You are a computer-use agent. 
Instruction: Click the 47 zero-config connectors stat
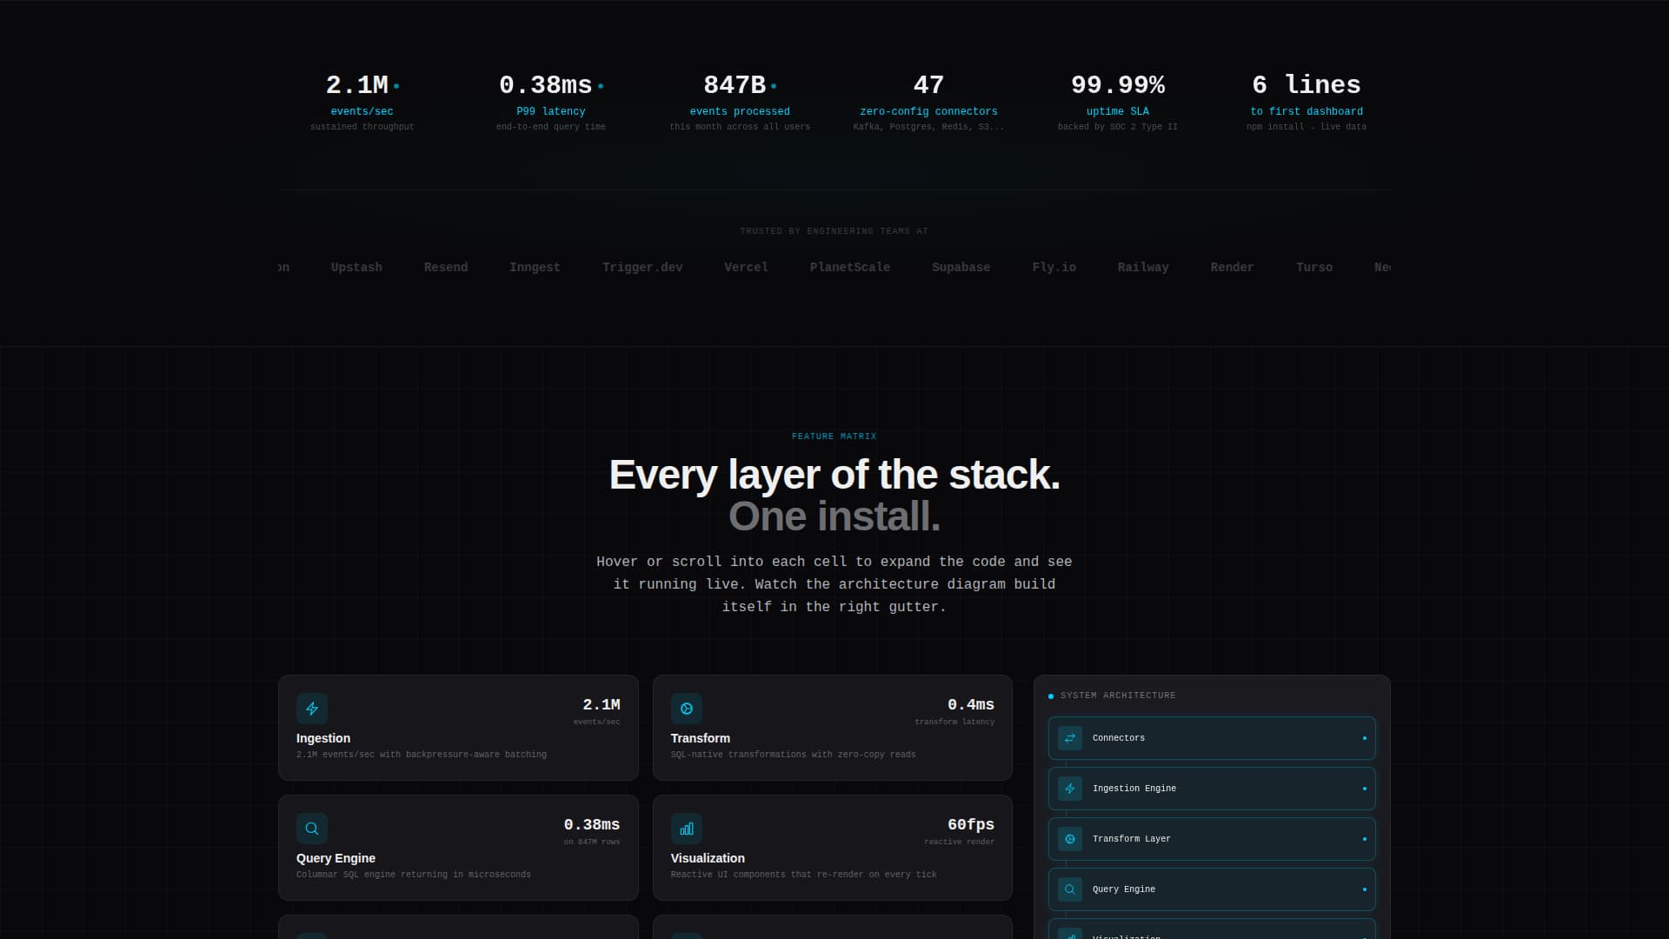tap(928, 102)
